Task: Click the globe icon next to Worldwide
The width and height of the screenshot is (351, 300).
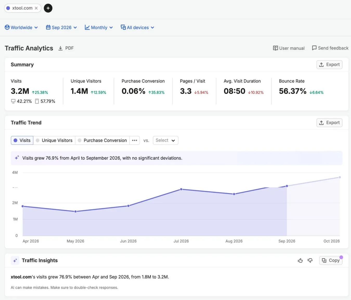Action: [7, 27]
